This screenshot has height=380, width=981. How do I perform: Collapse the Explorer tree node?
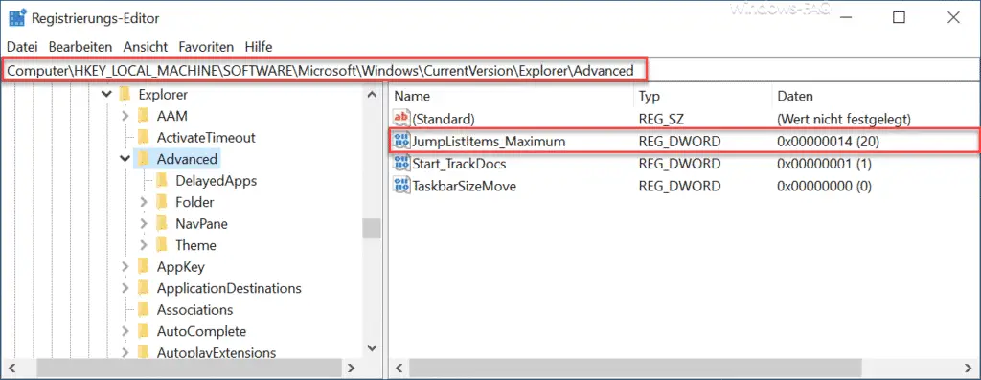[x=106, y=95]
